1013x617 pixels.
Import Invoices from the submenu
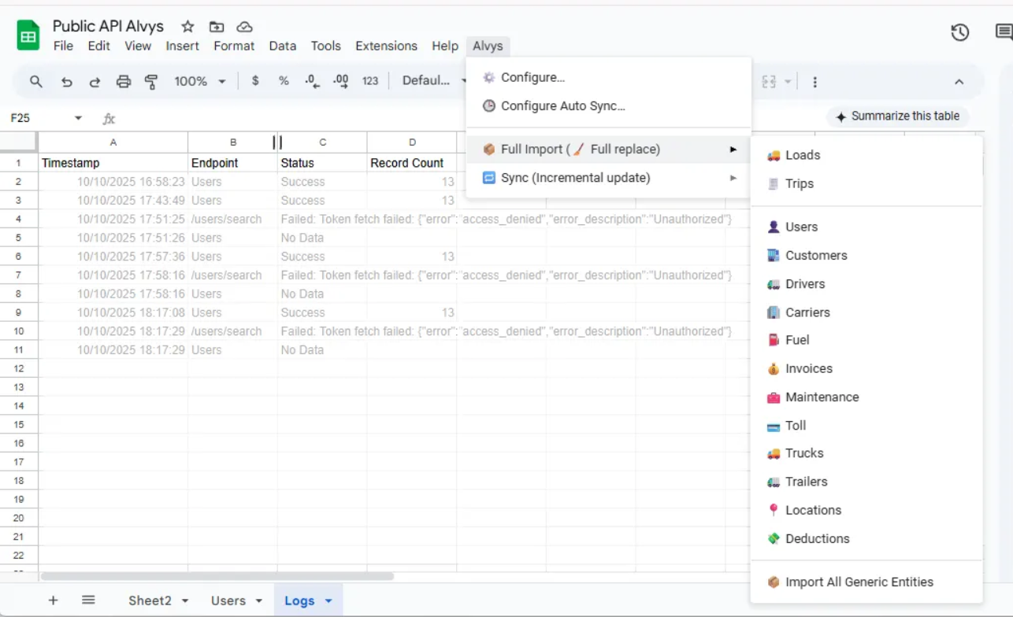[866, 368]
